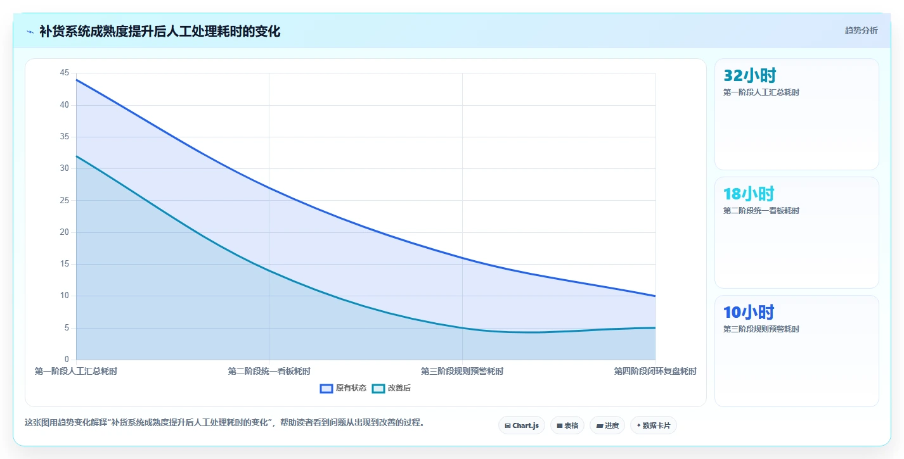Click the description text below the chart
Screen dimensions: 904x459
[x=224, y=422]
